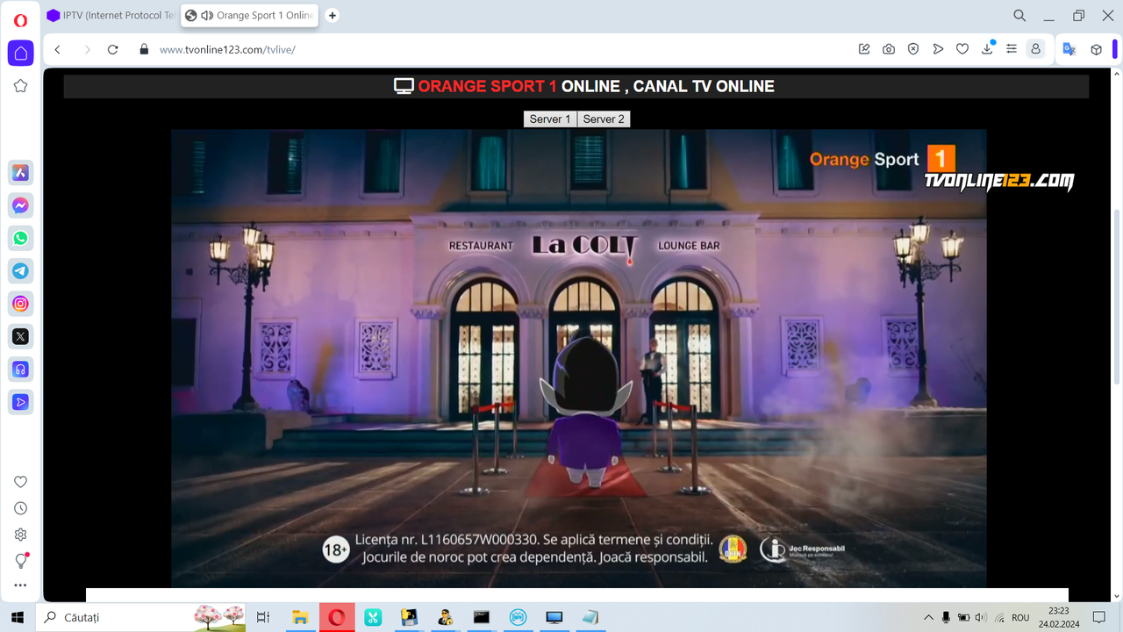Open a new tab with plus button
The height and width of the screenshot is (632, 1123).
click(x=333, y=16)
